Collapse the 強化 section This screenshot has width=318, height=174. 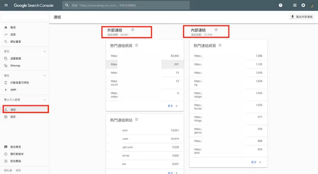[x=45, y=76]
